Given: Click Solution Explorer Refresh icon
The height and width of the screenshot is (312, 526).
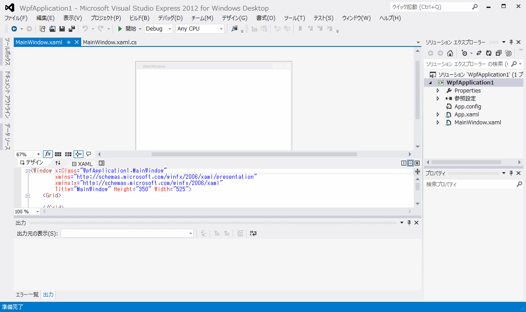Looking at the screenshot, I should (x=489, y=53).
